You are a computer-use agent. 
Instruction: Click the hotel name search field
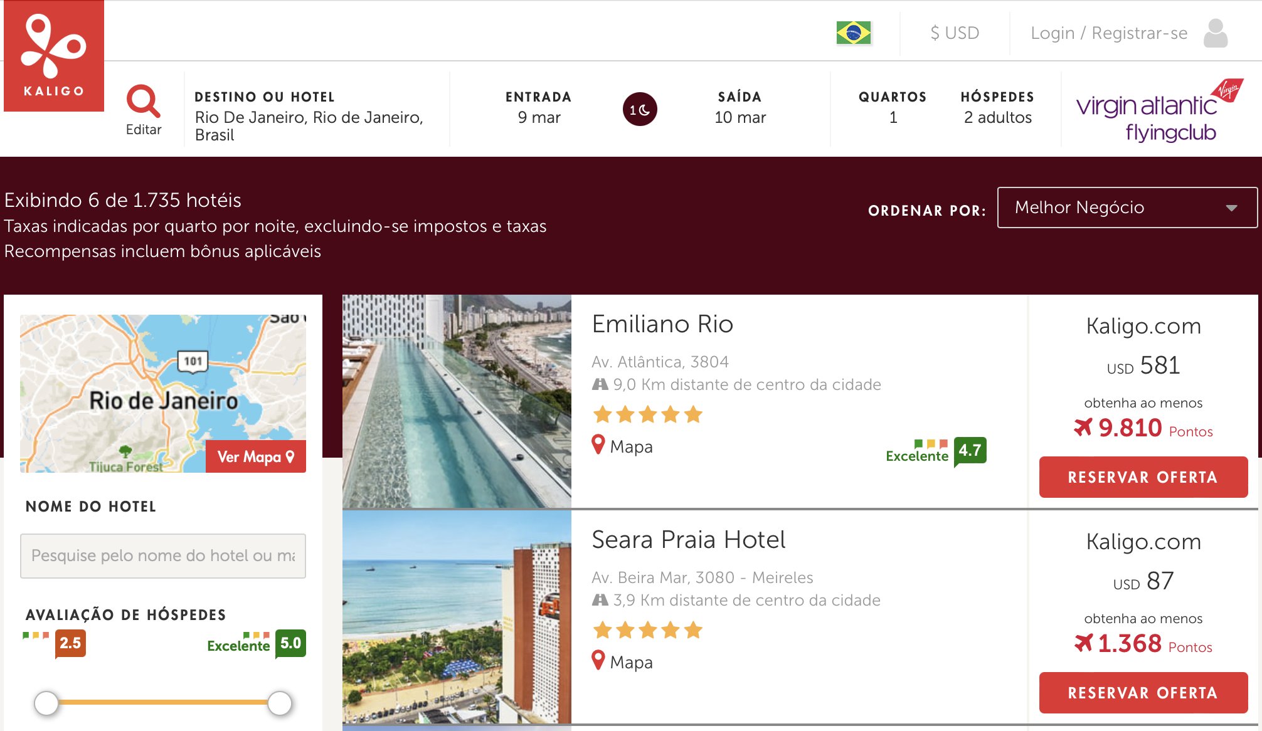163,555
